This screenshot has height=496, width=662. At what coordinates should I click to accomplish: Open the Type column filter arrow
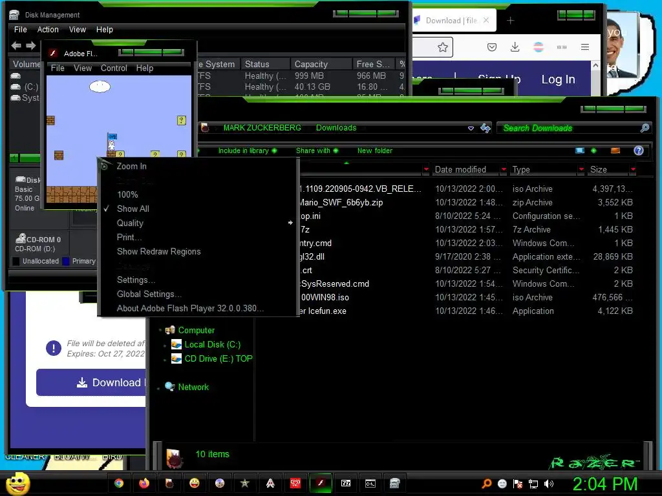[x=581, y=170]
